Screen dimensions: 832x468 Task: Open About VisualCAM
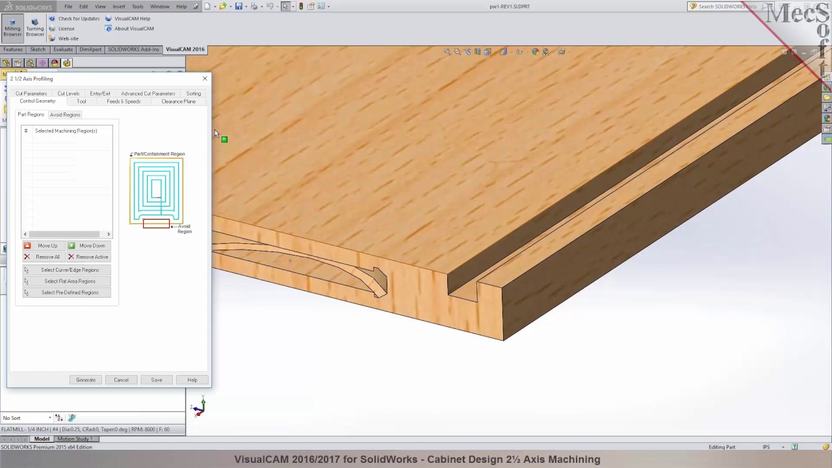coord(129,29)
